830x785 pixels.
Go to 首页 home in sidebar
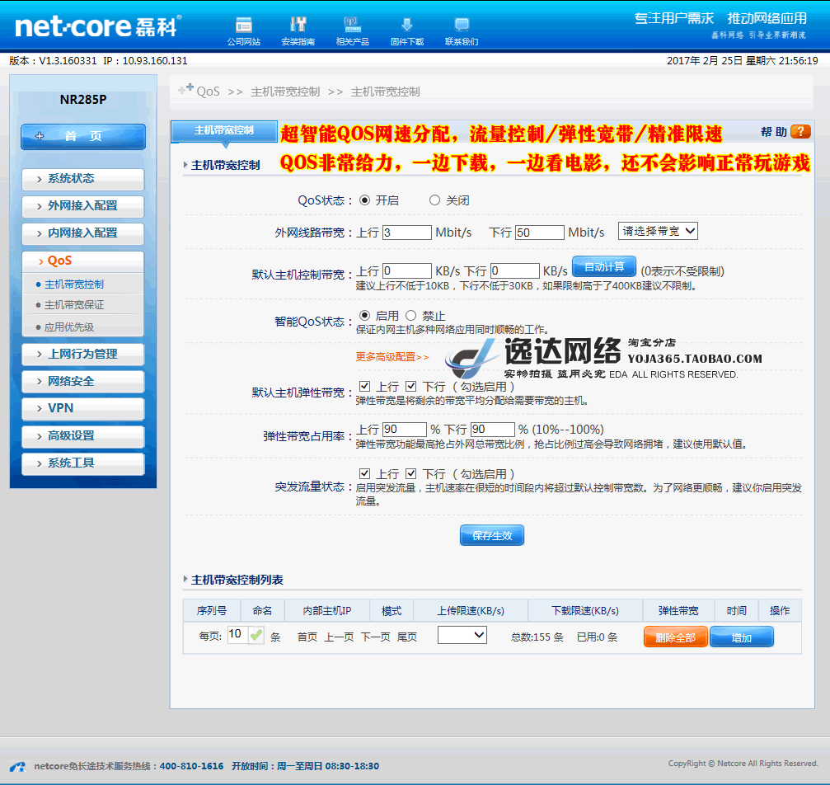point(83,137)
